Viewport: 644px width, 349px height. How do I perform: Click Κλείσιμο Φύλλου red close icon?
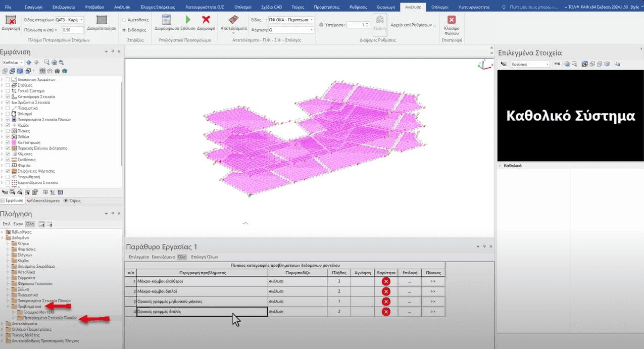click(452, 20)
